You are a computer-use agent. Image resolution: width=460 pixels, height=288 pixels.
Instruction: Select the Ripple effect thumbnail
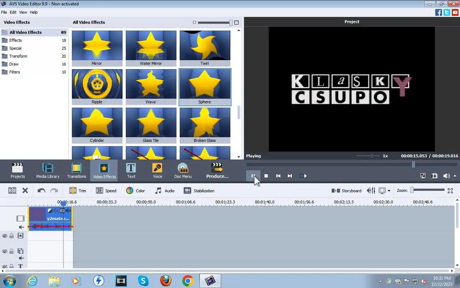(97, 87)
